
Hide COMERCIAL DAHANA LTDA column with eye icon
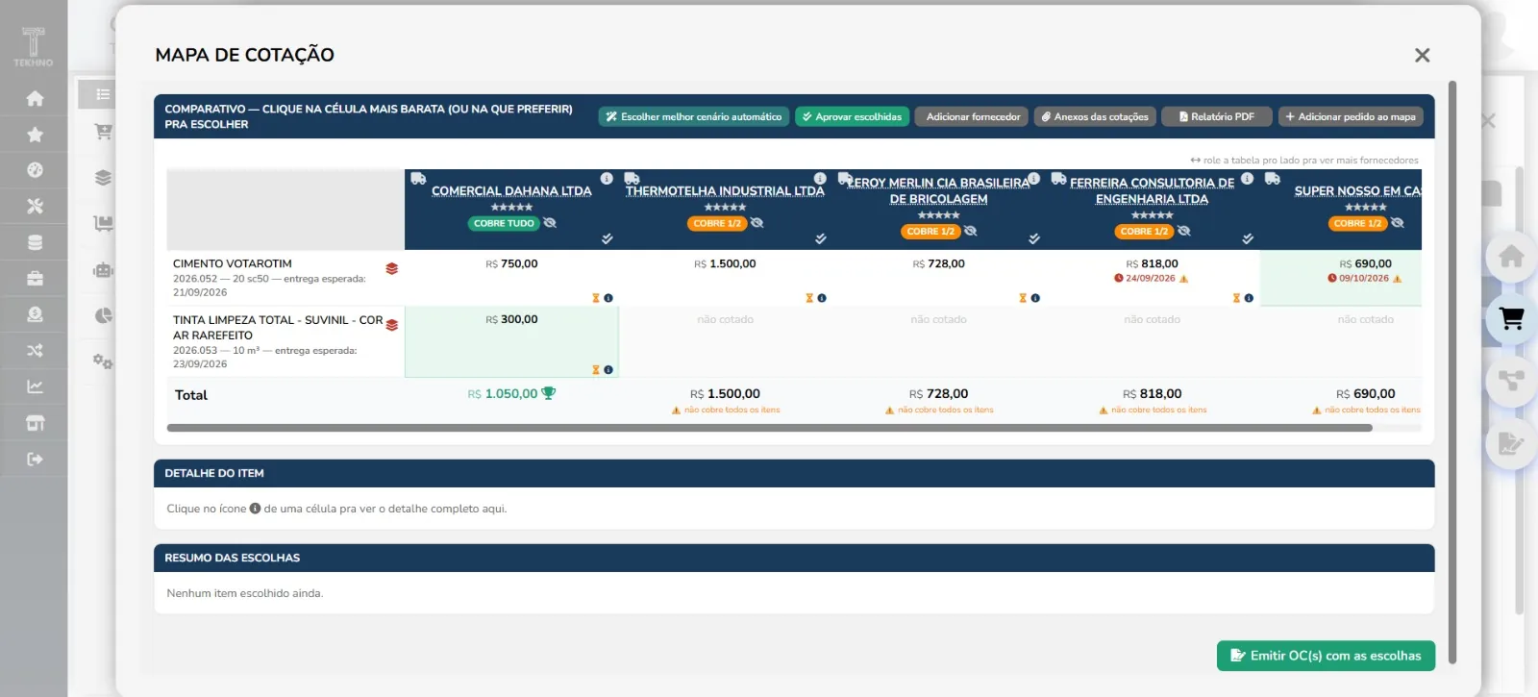tap(550, 223)
